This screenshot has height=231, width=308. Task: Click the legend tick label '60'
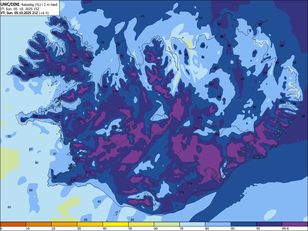156,229
